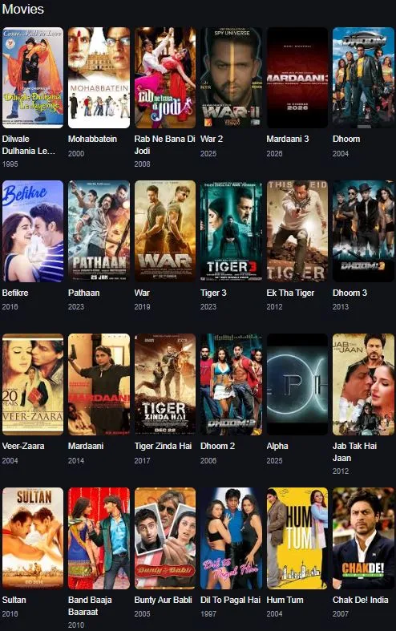Open the Bunty Aur Babli title link
396x631 pixels.
pos(163,600)
